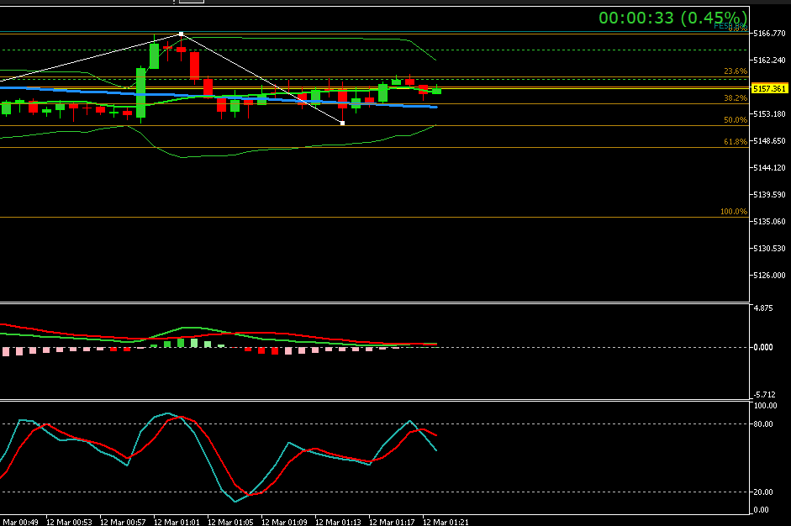Click the 5126.000 price scale value
This screenshot has width=791, height=526.
point(770,276)
